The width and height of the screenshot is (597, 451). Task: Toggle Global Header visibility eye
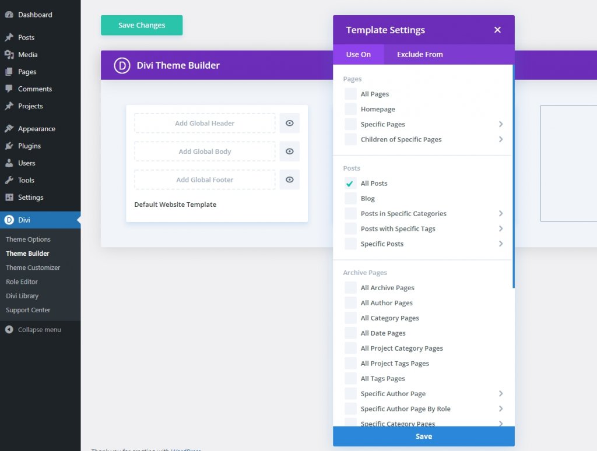click(x=289, y=123)
